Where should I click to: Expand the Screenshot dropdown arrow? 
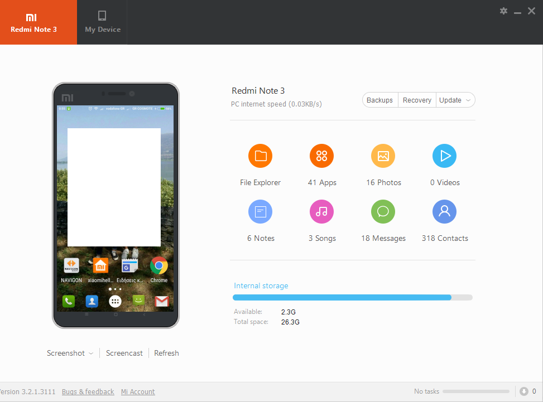point(91,353)
